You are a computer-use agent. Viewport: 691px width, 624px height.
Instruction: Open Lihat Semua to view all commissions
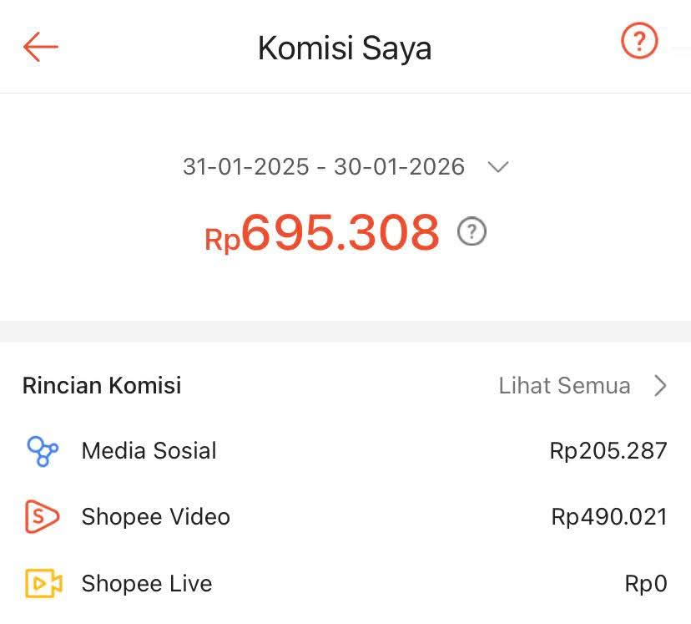(564, 386)
